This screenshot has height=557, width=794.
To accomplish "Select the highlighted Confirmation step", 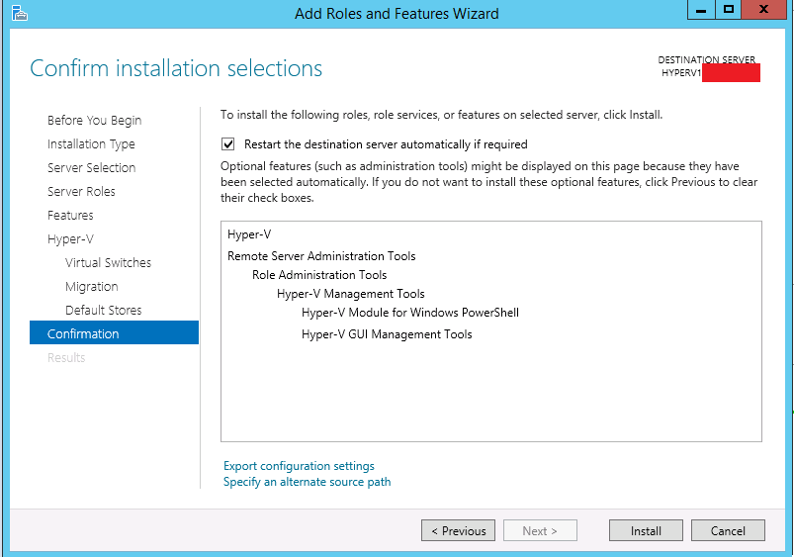I will tap(114, 332).
